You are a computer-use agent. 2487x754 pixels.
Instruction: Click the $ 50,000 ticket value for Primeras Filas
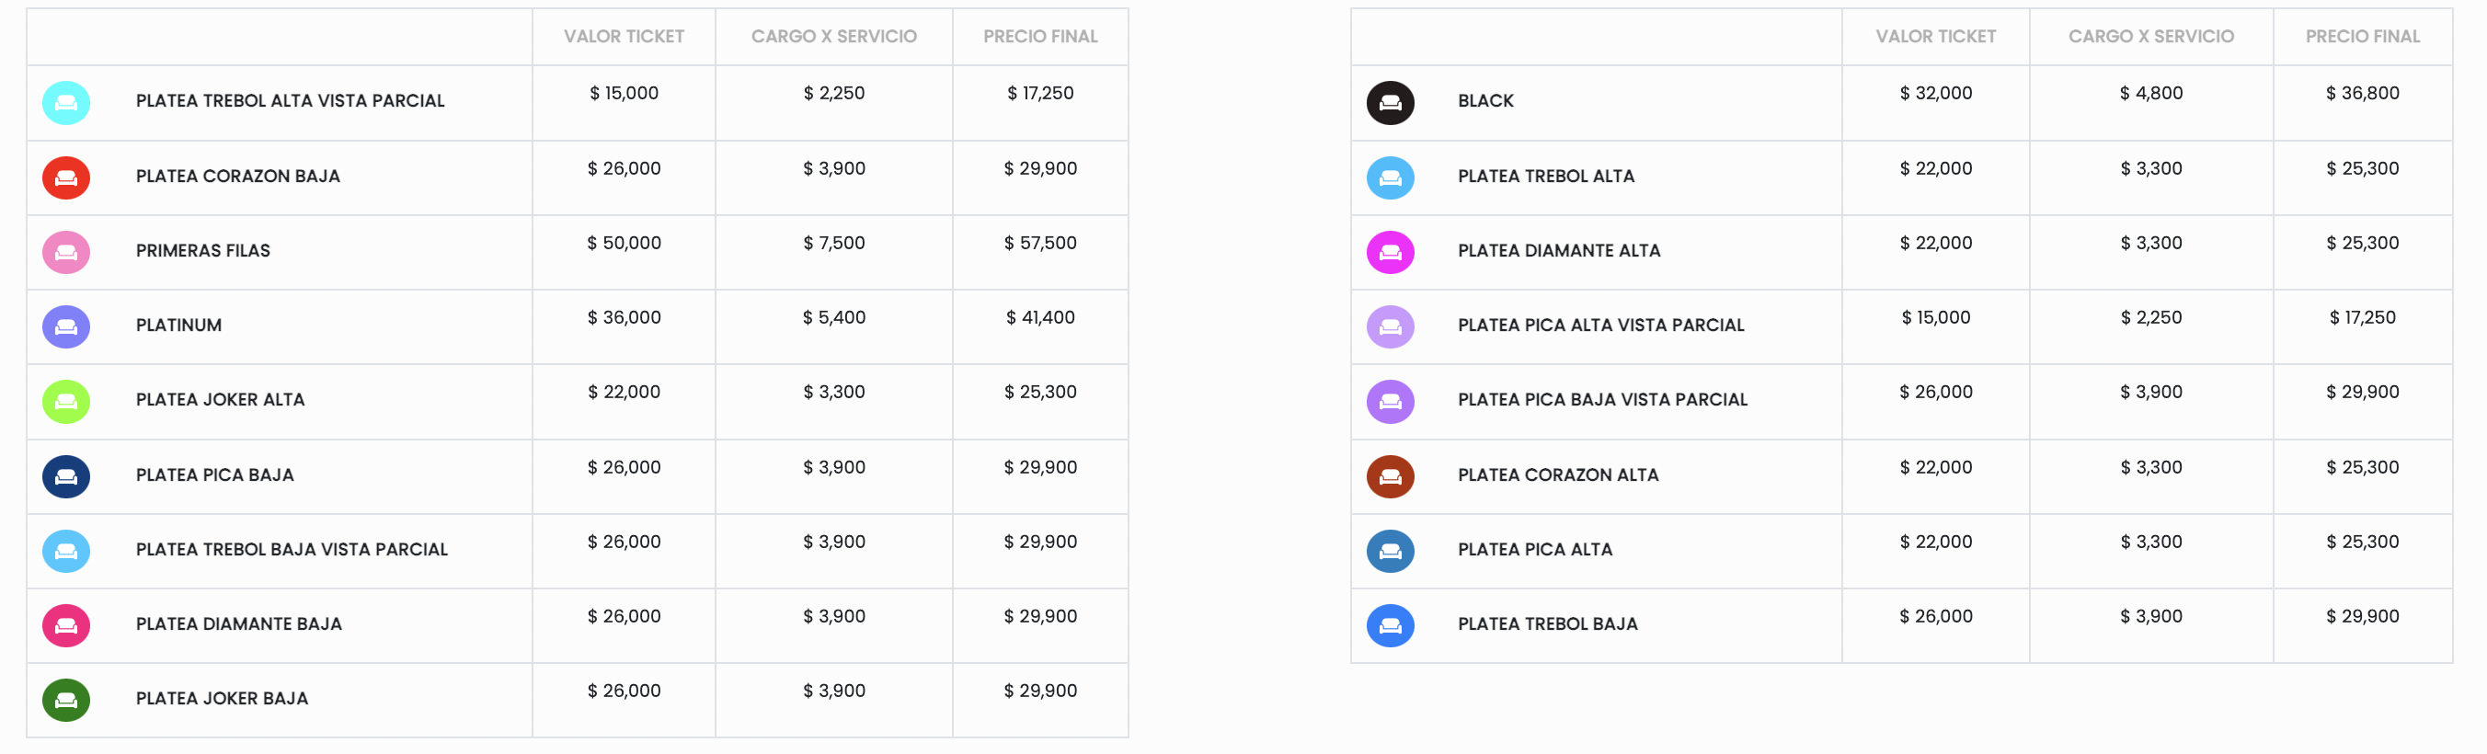(x=624, y=244)
